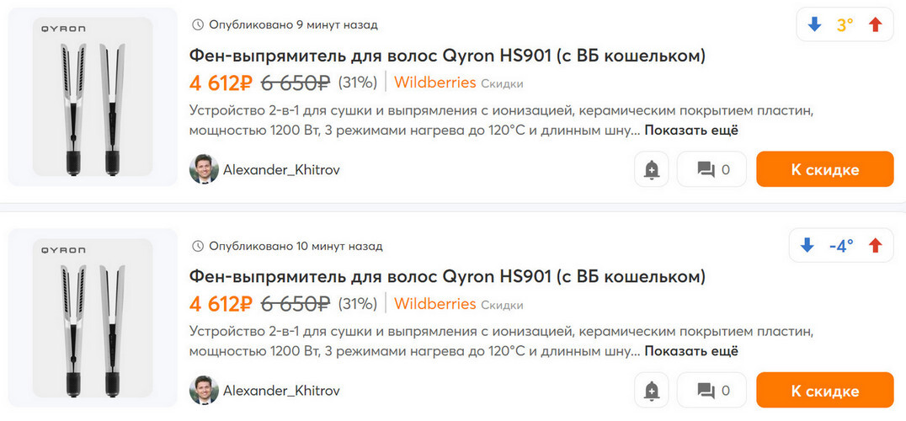View first product thumbnail image
Image resolution: width=906 pixels, height=421 pixels.
point(93,97)
